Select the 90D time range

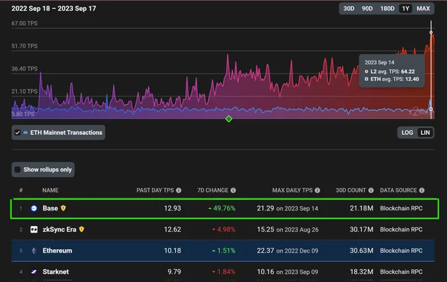pyautogui.click(x=367, y=9)
